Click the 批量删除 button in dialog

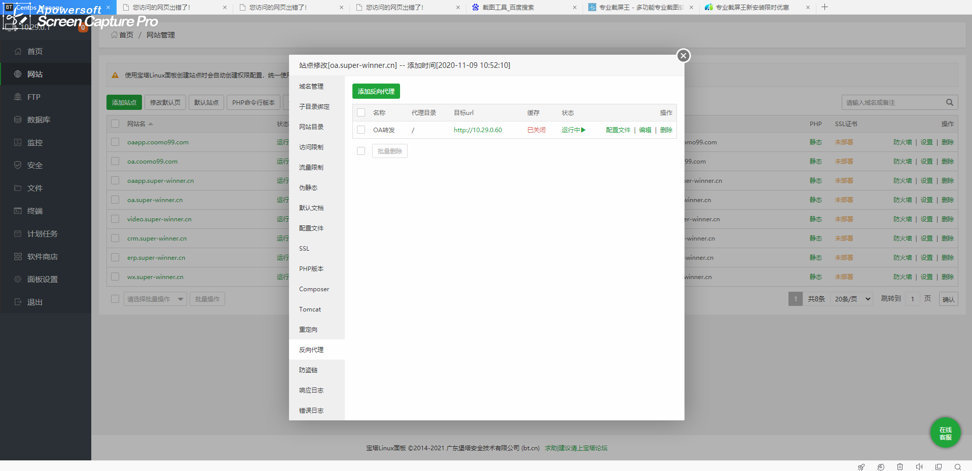pyautogui.click(x=390, y=151)
